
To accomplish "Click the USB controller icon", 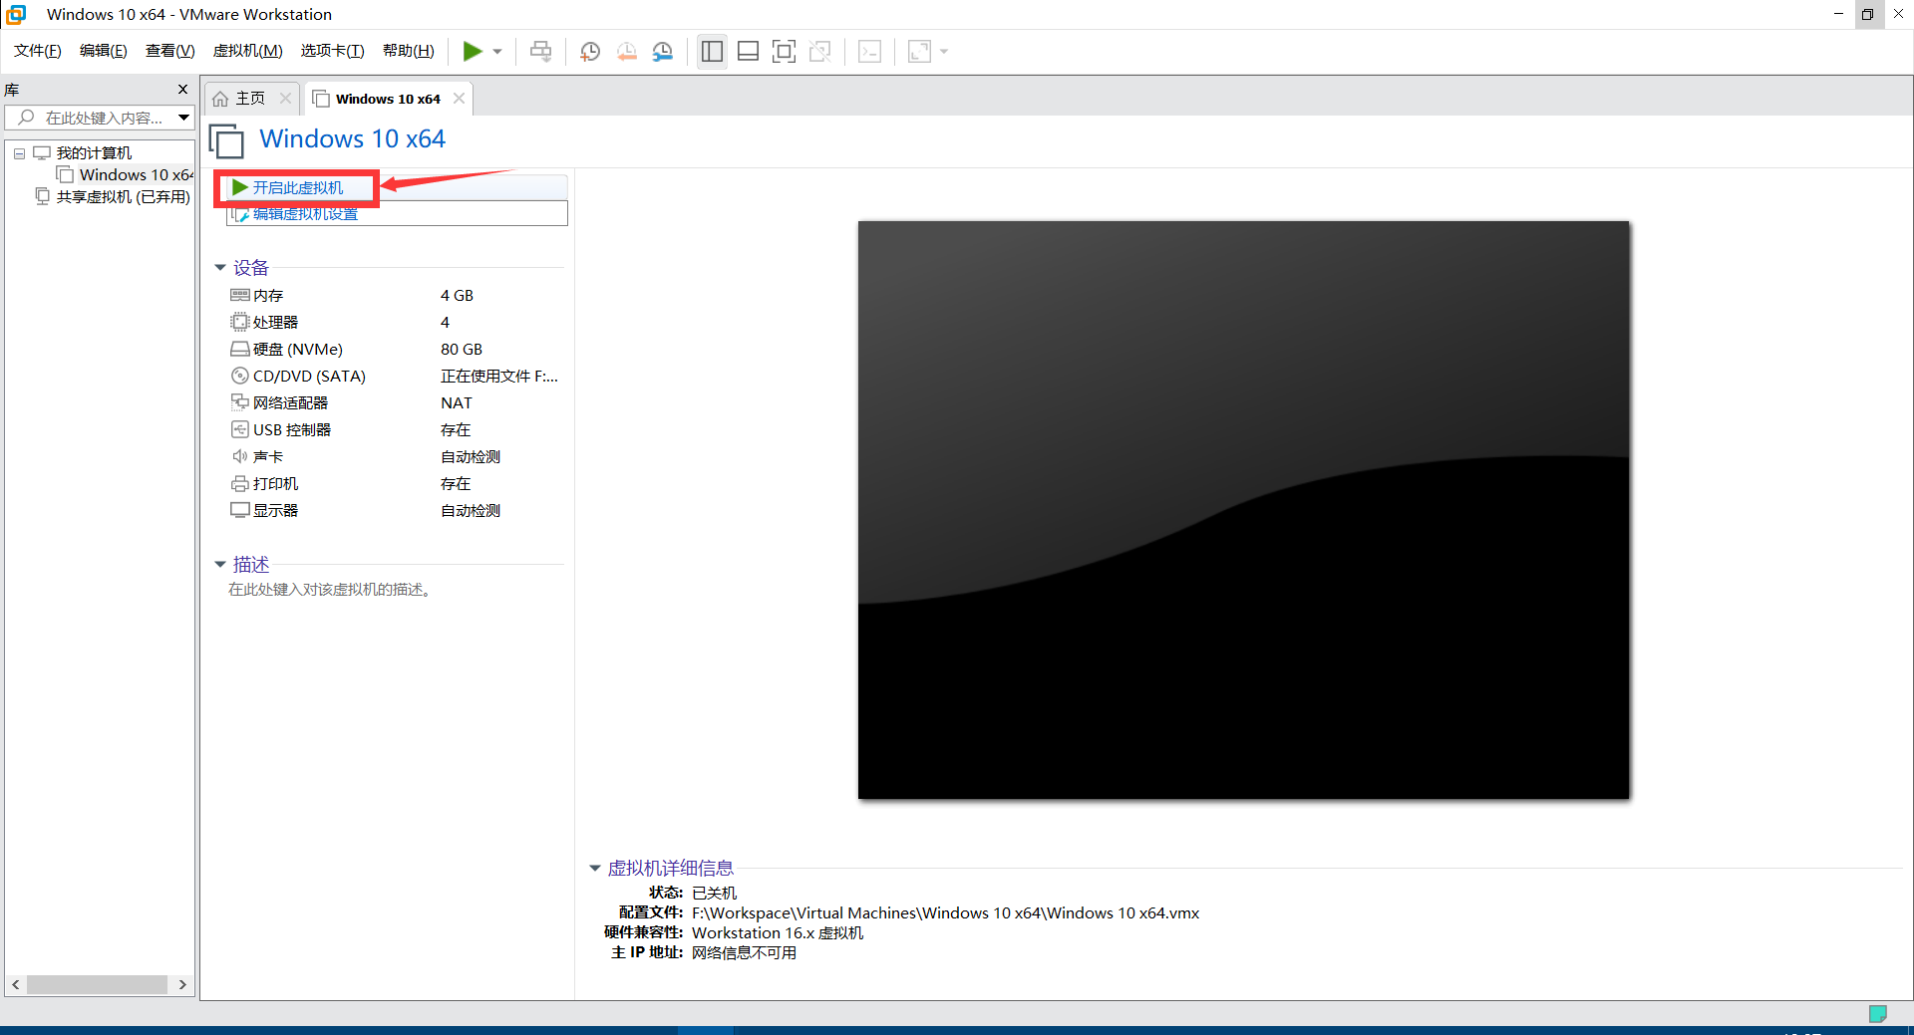I will pyautogui.click(x=239, y=429).
